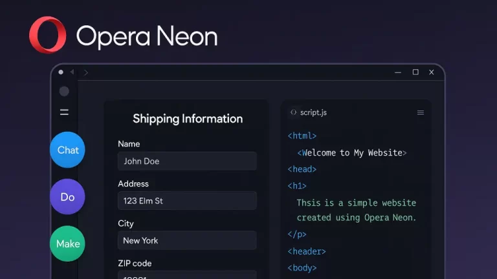The image size is (497, 279).
Task: Open the sidebar hamburger menu icon
Action: point(64,112)
